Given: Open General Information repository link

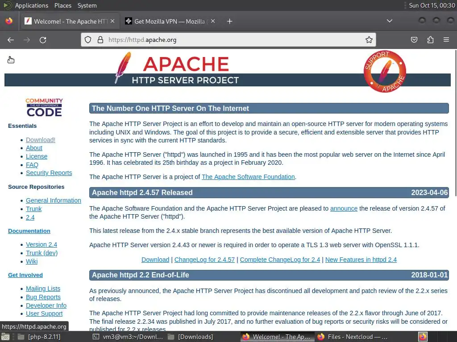Looking at the screenshot, I should click(54, 201).
